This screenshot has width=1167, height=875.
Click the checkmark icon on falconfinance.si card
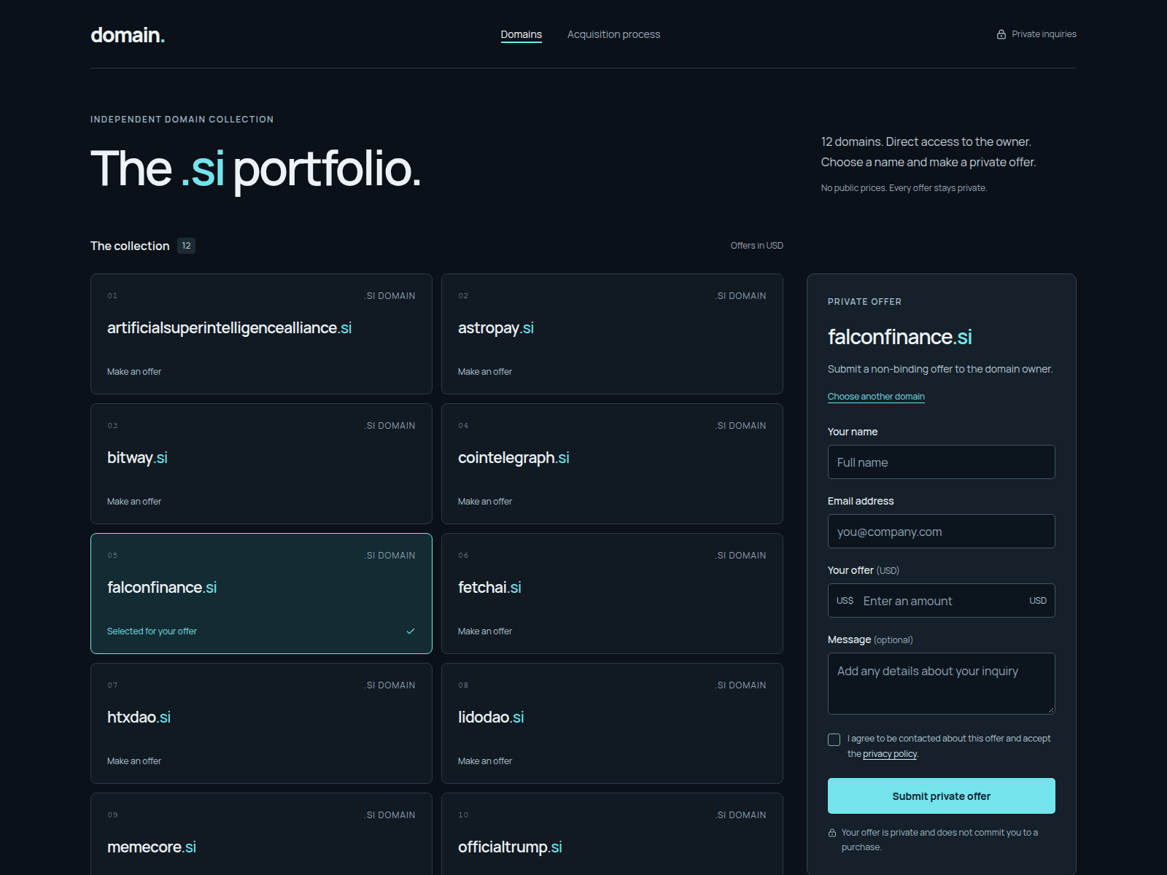click(411, 631)
